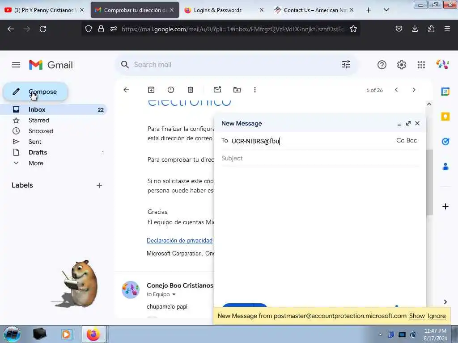Go back to inbox arrow

point(126,90)
